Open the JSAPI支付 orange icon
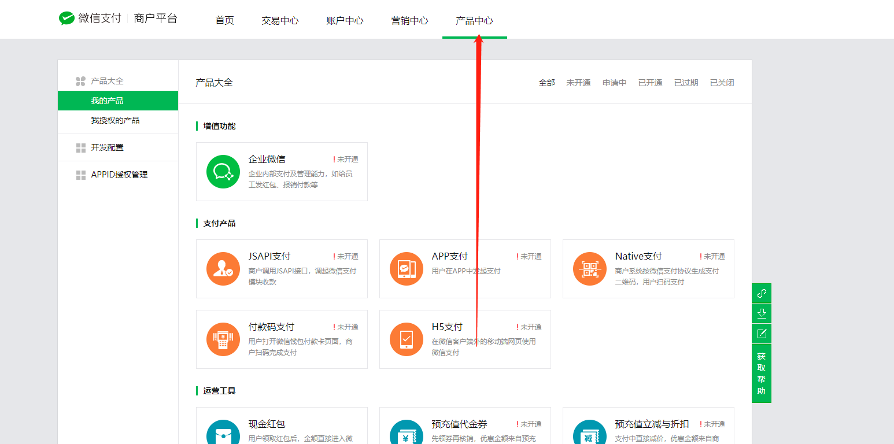 pos(223,269)
